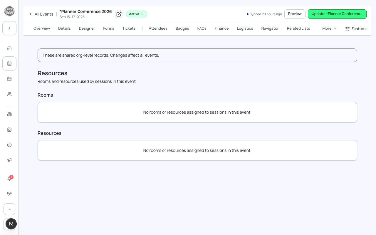Screen dimensions: 376x235
Task: Expand the More tabs dropdown
Action: point(330,28)
